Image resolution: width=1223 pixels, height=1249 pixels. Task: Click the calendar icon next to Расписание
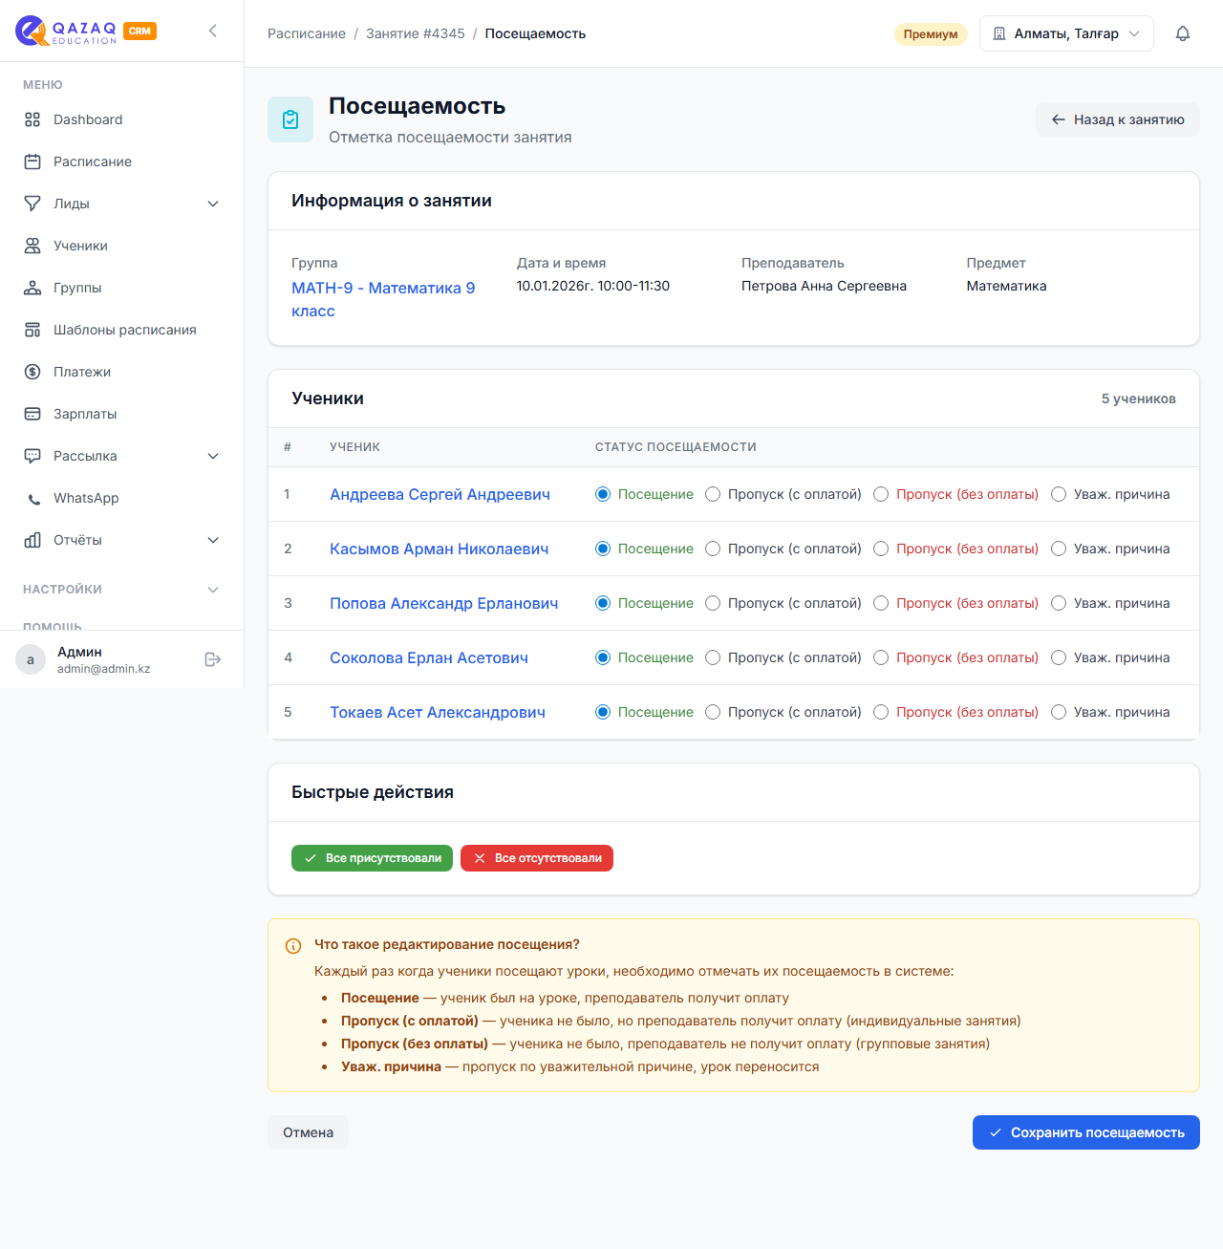32,162
